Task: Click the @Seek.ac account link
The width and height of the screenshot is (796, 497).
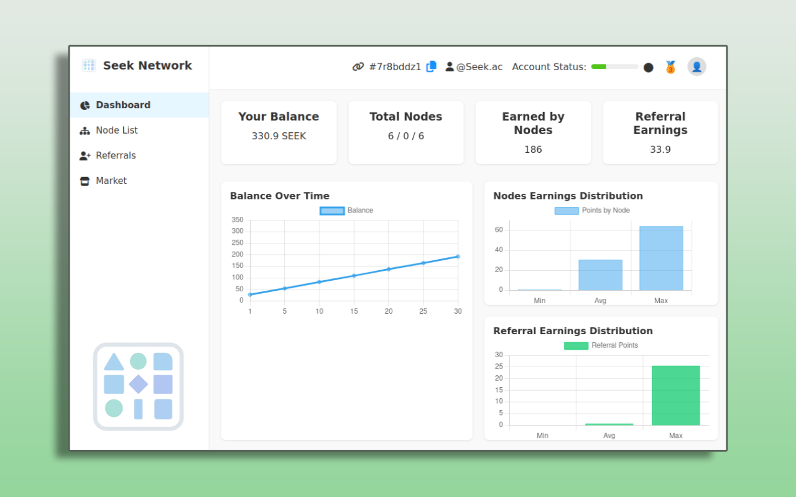Action: [479, 67]
